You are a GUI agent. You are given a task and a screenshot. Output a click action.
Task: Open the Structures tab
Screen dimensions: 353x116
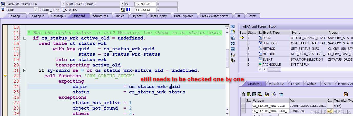coord(100,16)
